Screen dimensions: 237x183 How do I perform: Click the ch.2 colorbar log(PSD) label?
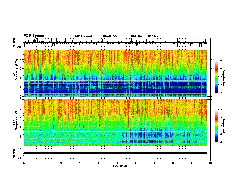pyautogui.click(x=224, y=127)
